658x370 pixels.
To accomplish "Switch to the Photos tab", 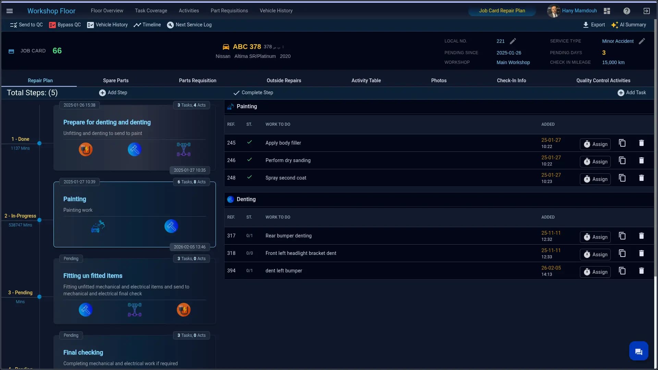I will click(439, 81).
